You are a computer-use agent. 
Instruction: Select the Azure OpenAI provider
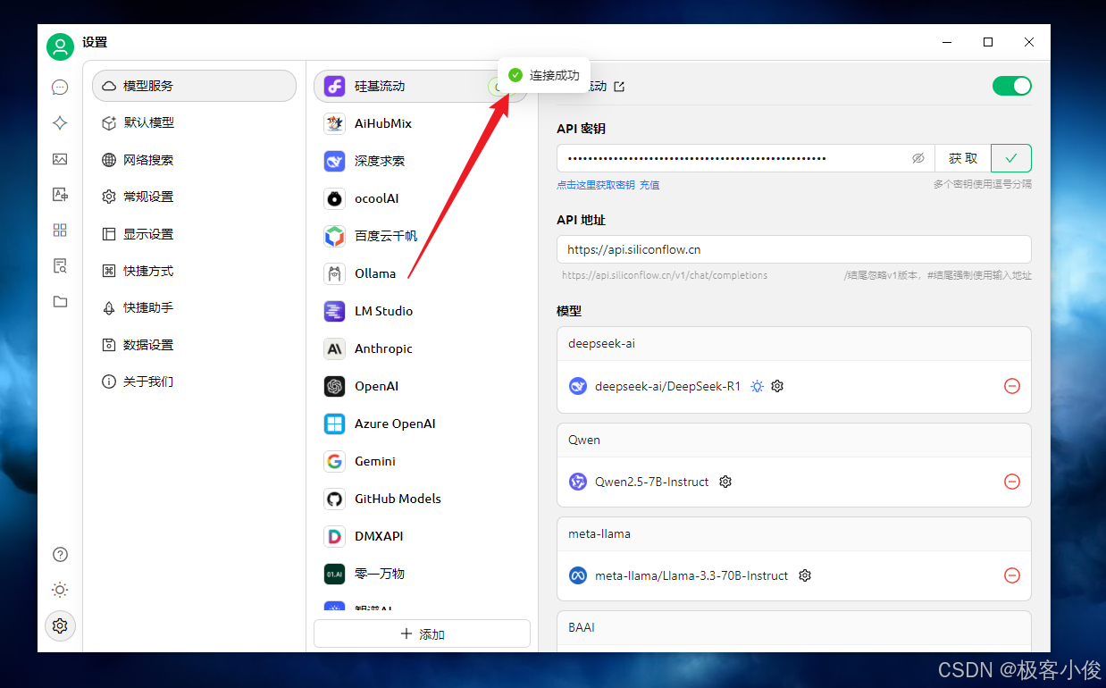(x=421, y=424)
